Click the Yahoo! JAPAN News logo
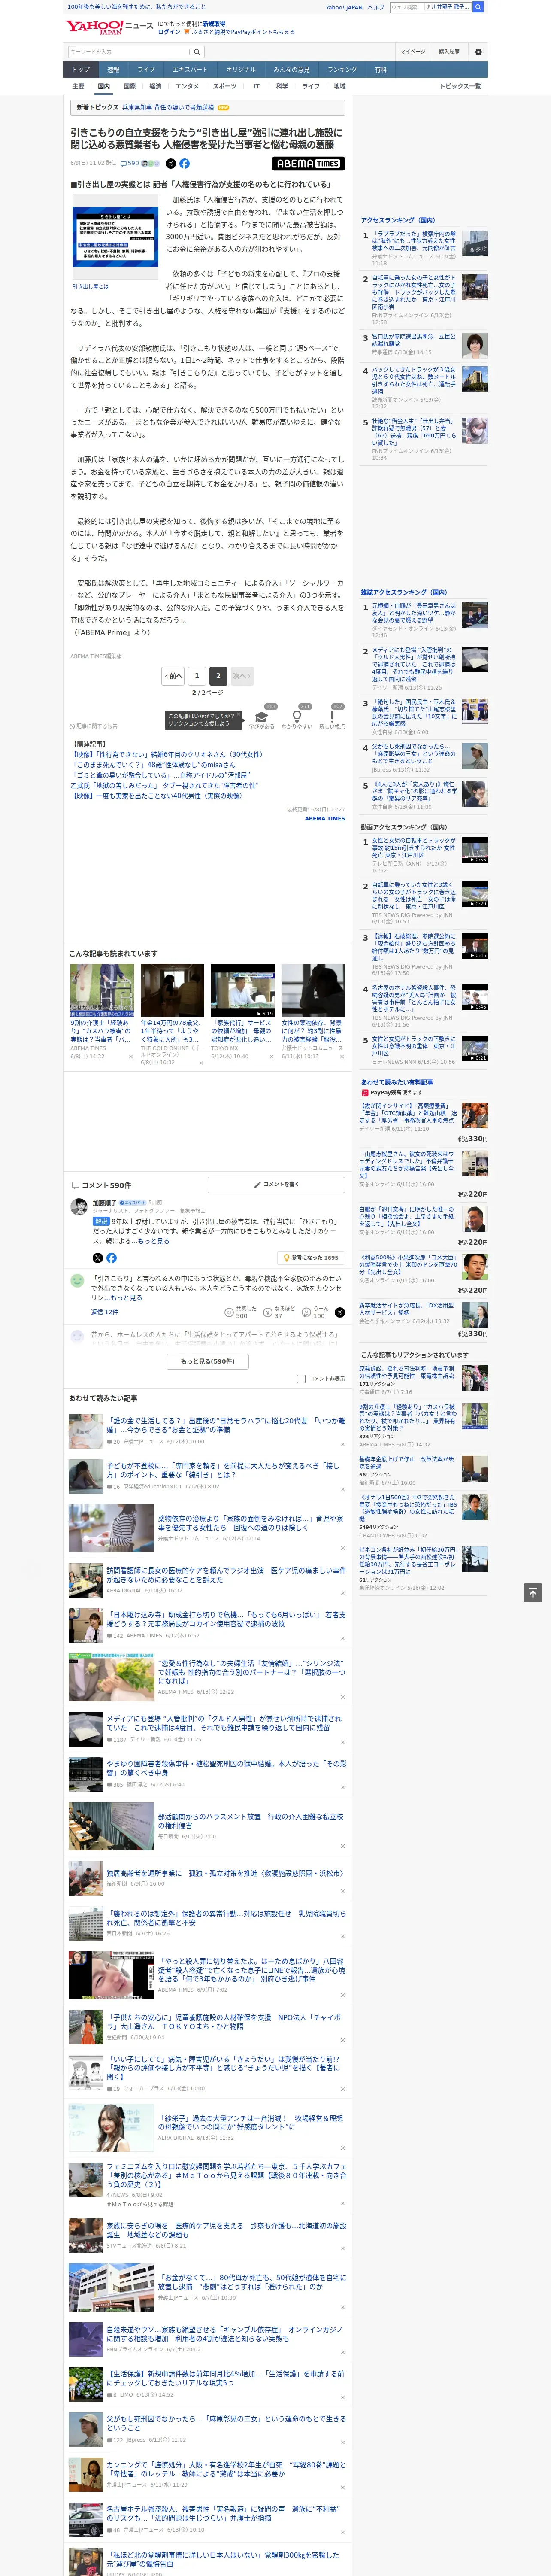551x2576 pixels. 110,27
